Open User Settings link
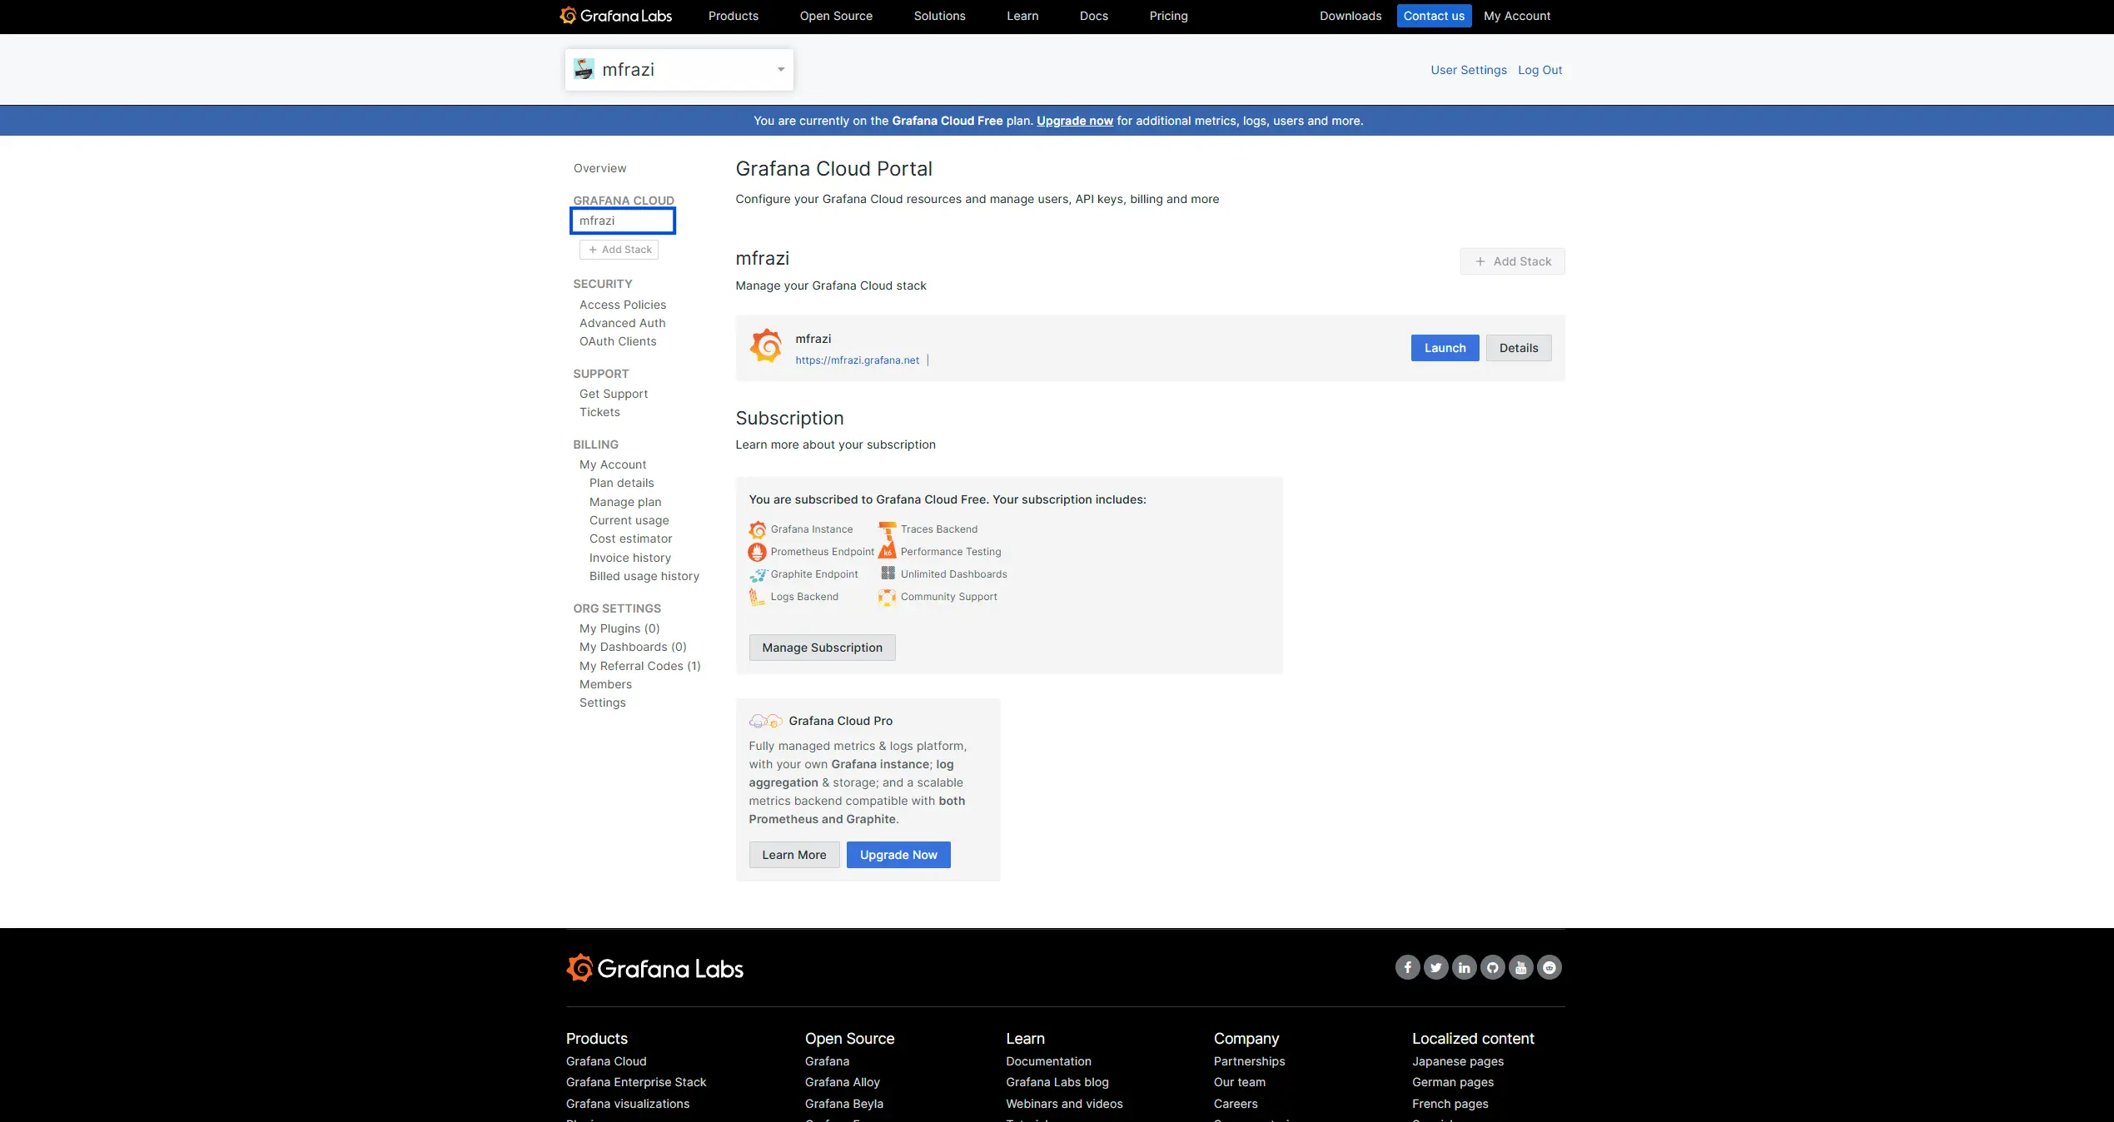Image resolution: width=2114 pixels, height=1122 pixels. pyautogui.click(x=1468, y=70)
